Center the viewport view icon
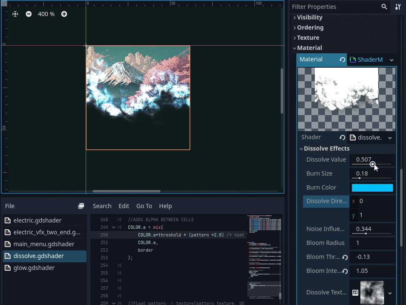406x305 pixels. tap(15, 14)
